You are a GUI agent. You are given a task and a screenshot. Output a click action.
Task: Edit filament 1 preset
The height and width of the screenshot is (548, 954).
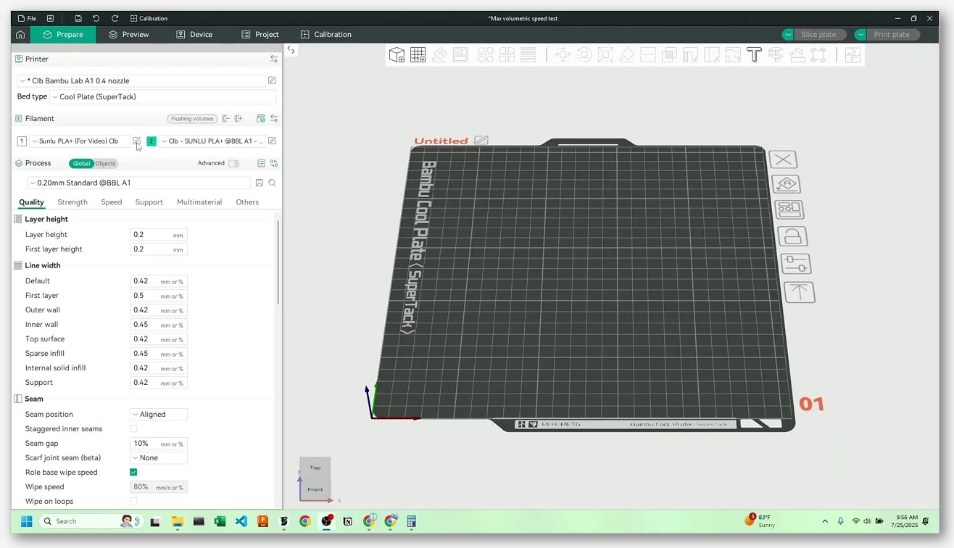click(136, 141)
